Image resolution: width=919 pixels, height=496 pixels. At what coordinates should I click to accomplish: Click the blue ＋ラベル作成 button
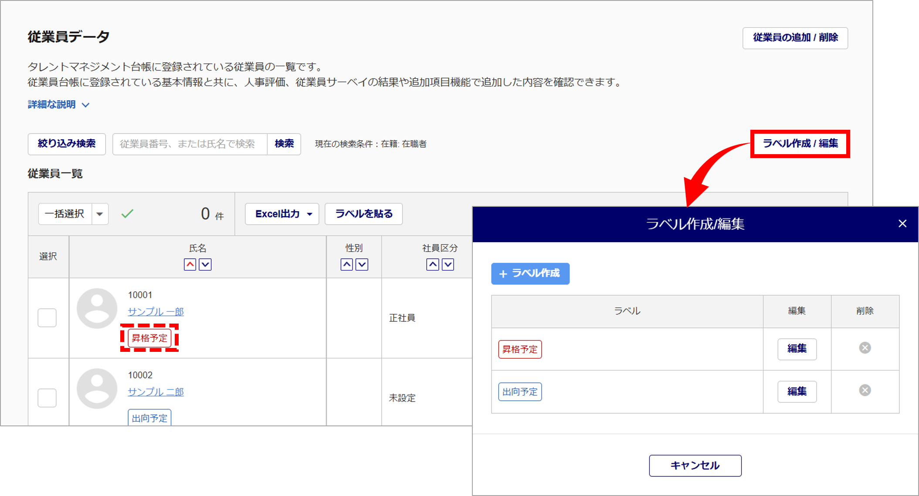[x=530, y=273]
